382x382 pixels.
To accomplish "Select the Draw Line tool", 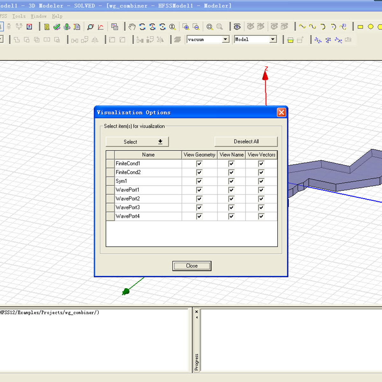I will coord(302,27).
